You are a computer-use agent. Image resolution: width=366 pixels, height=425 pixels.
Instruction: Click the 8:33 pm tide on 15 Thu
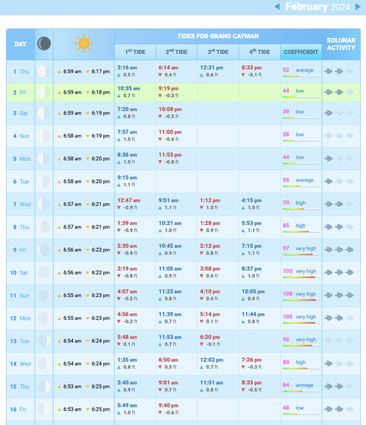[251, 383]
